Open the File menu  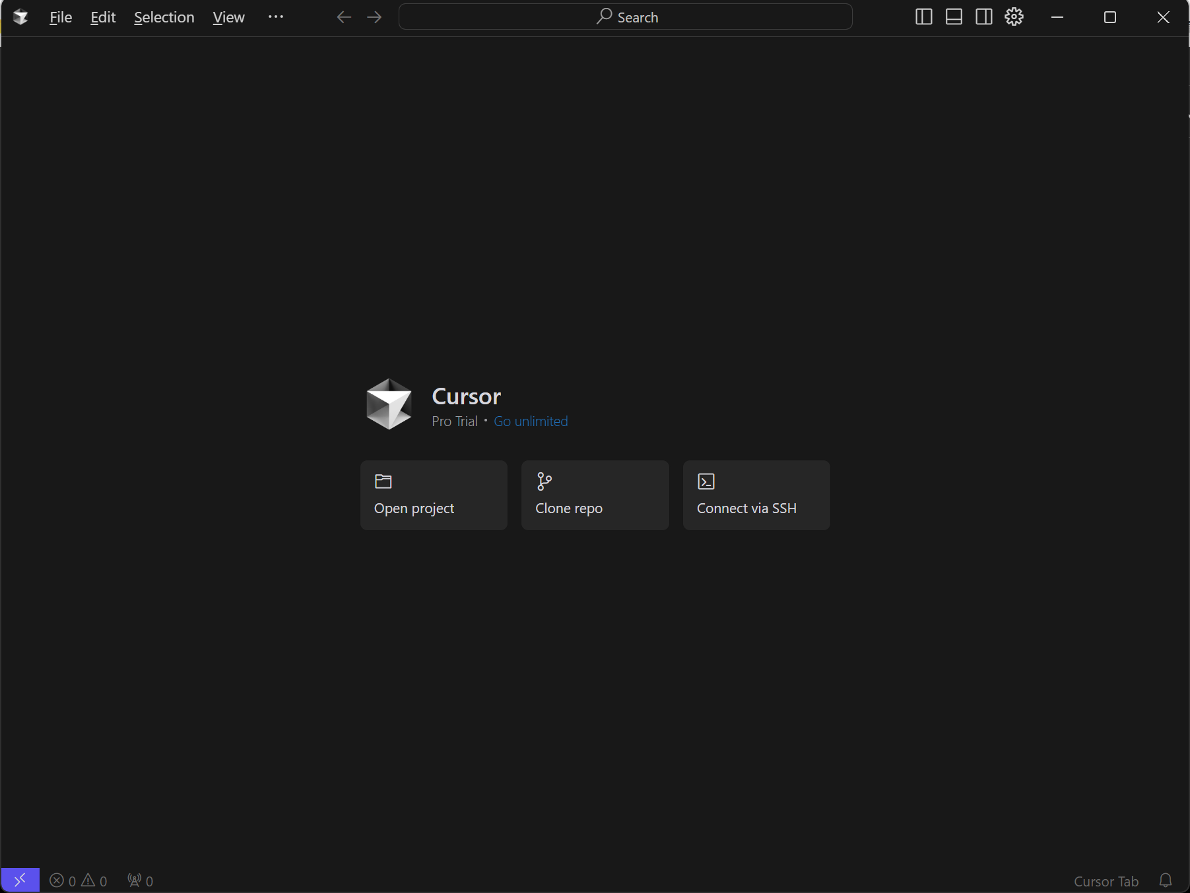[x=61, y=17]
